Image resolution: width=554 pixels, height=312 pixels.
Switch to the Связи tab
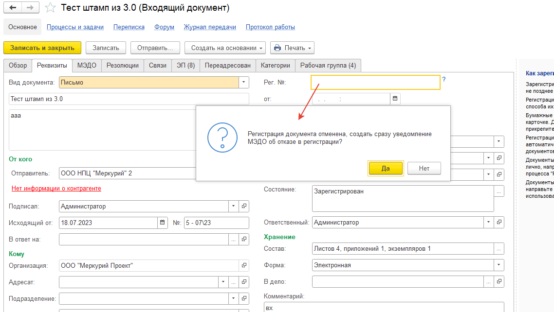click(x=158, y=66)
